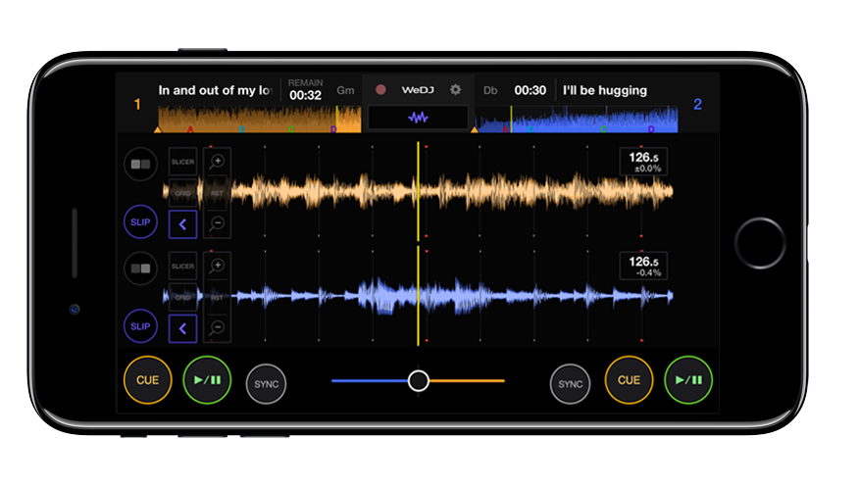Zoom in on deck 1 waveform
Viewport: 859px width, 487px height.
point(217,161)
